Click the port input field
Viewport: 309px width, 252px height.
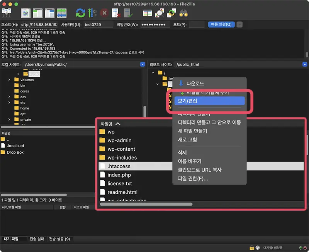197,25
